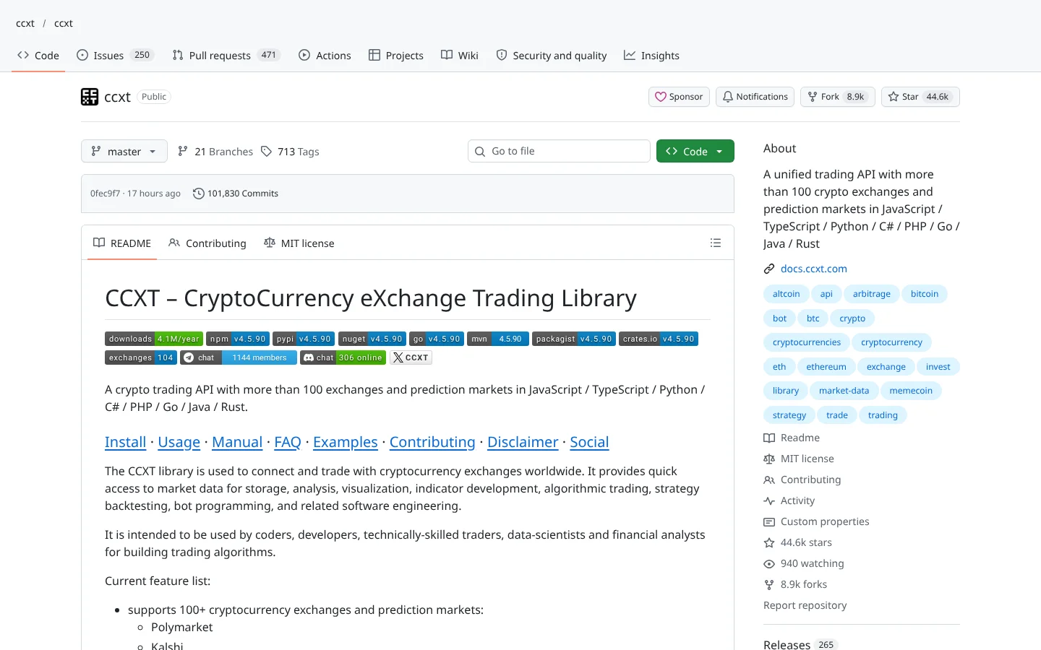Screen dimensions: 1041x650
Task: Open the Wiki tab
Action: point(460,55)
